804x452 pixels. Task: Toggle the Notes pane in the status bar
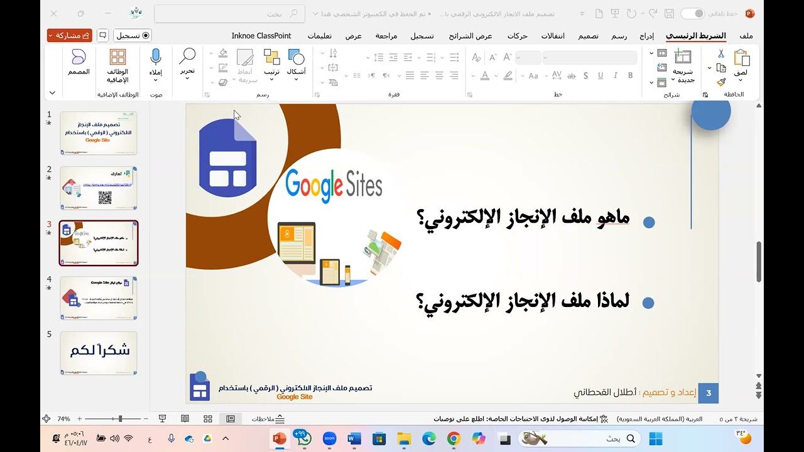click(x=268, y=419)
